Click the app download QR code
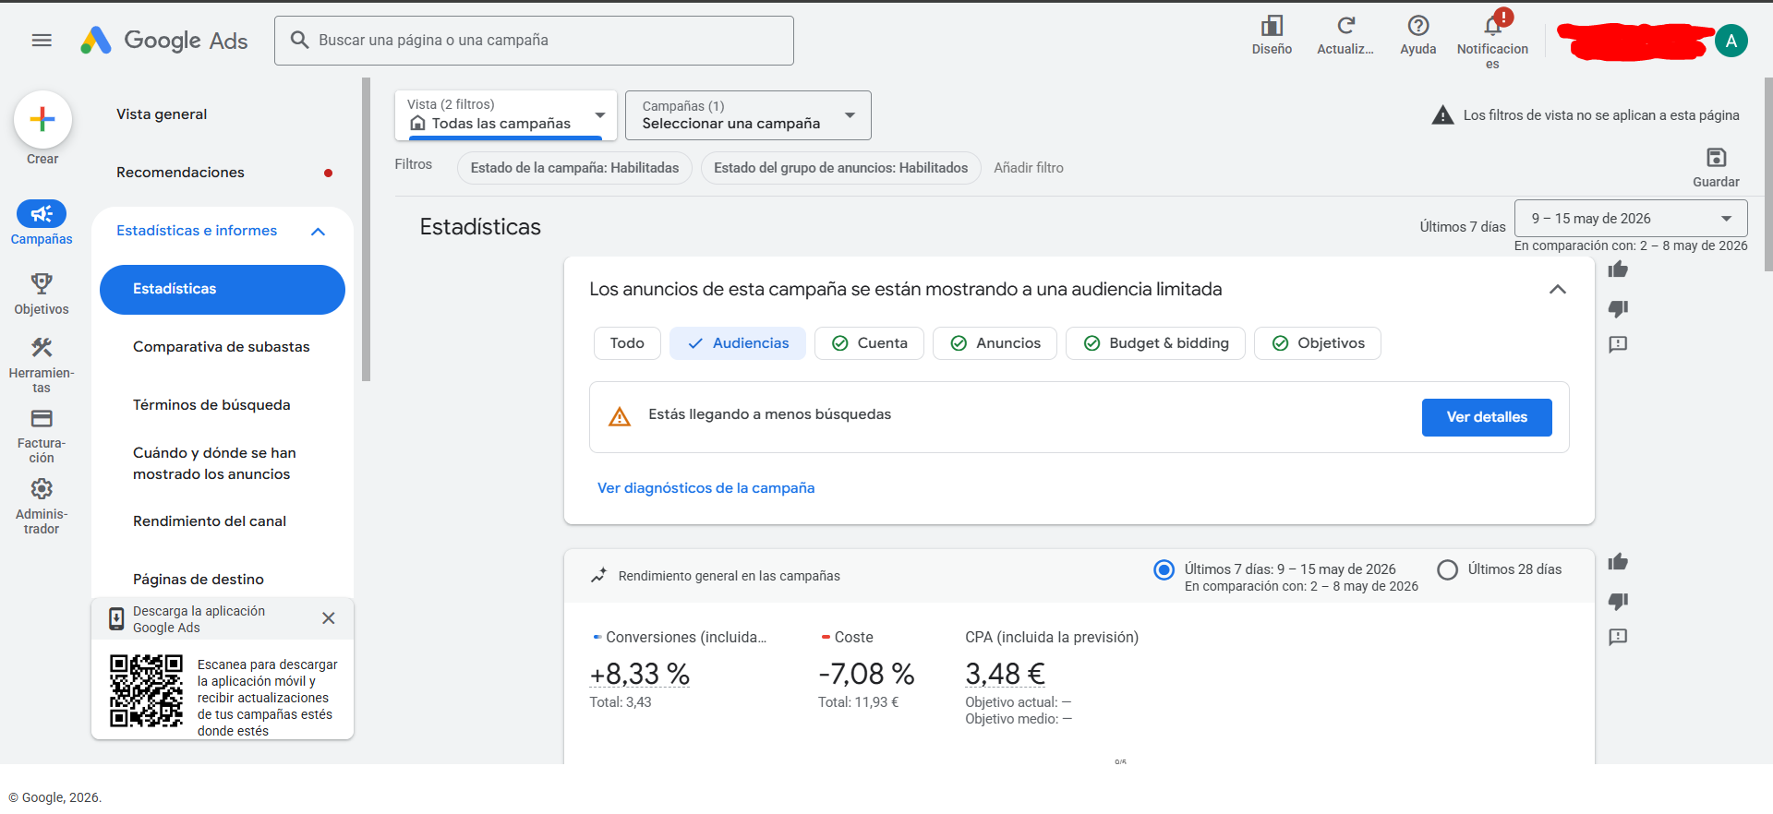 (146, 690)
